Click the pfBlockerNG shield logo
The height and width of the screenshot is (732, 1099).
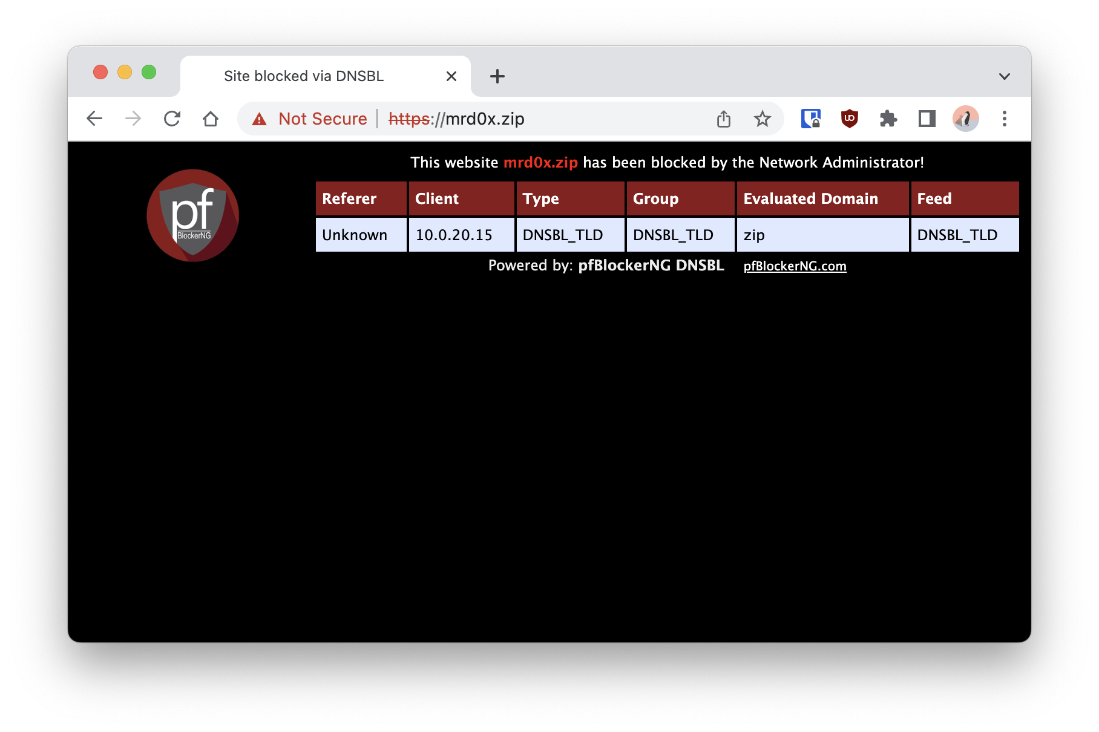click(x=193, y=215)
